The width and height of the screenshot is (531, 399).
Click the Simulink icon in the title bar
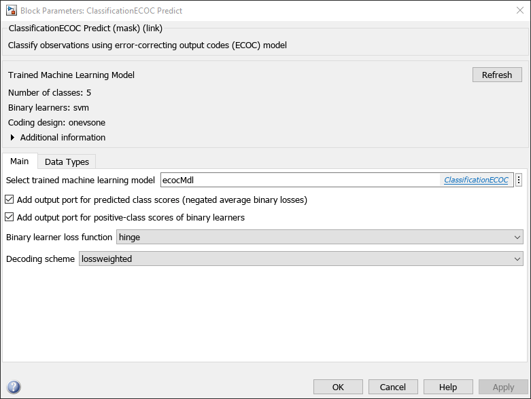coord(11,11)
